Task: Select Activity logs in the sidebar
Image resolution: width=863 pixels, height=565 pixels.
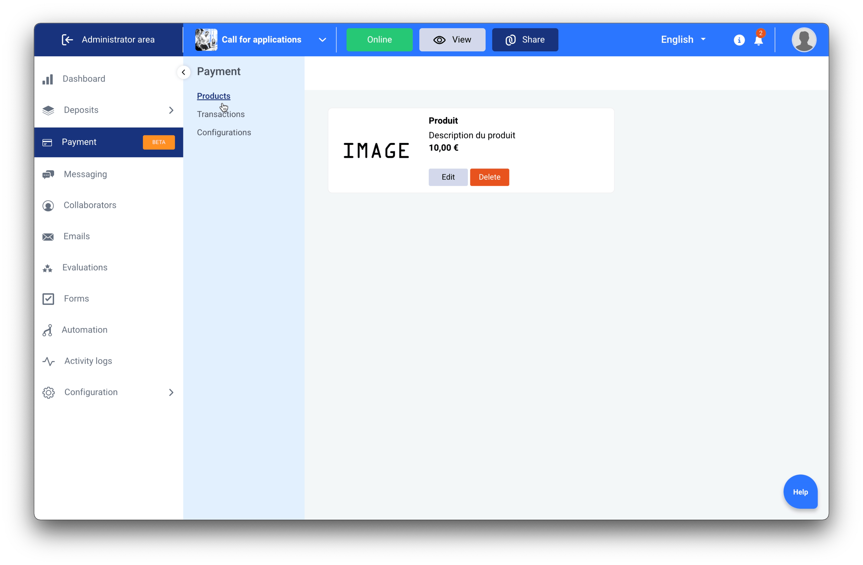Action: pos(109,361)
